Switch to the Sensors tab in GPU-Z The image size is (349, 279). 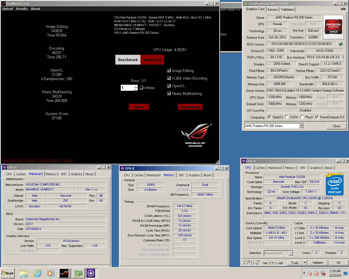click(x=273, y=10)
